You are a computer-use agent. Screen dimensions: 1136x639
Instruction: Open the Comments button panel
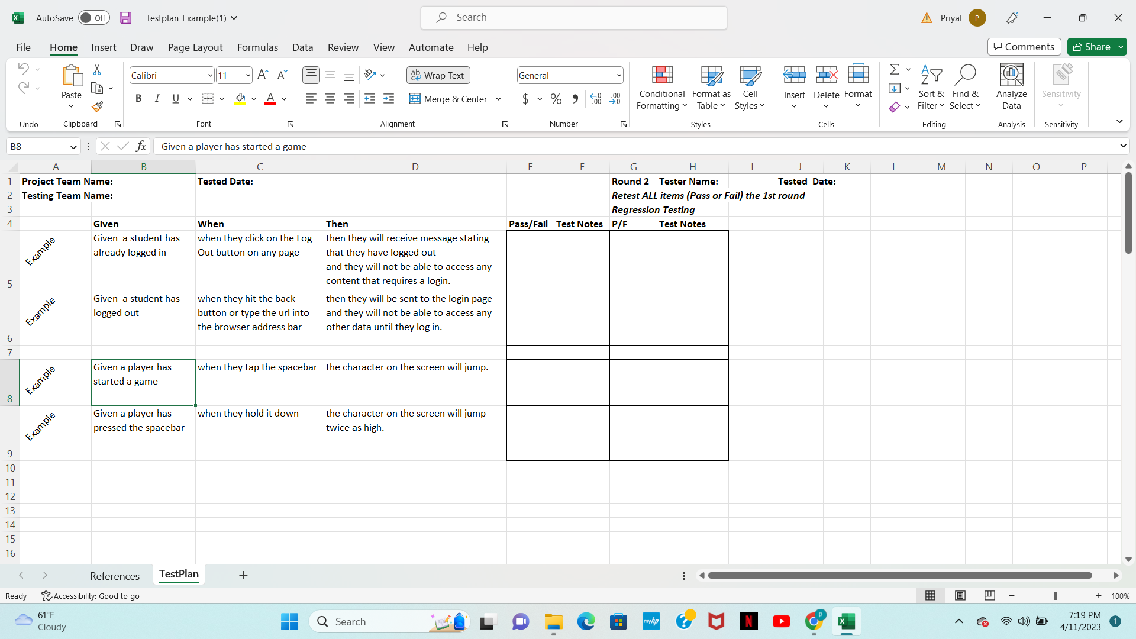(1024, 47)
